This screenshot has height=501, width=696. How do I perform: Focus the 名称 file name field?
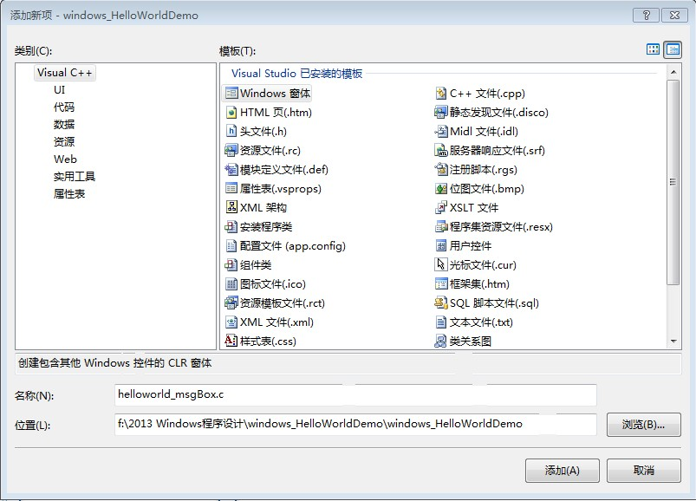click(355, 395)
